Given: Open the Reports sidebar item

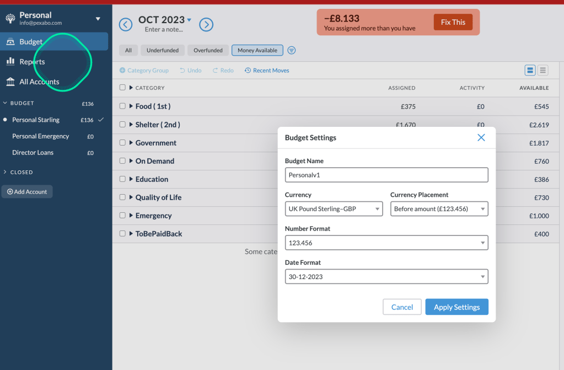Looking at the screenshot, I should 54,62.
